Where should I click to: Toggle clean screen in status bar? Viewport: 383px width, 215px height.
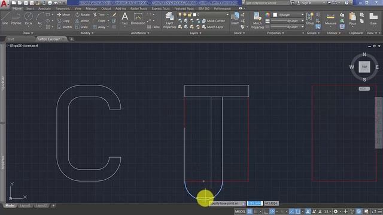(374, 211)
